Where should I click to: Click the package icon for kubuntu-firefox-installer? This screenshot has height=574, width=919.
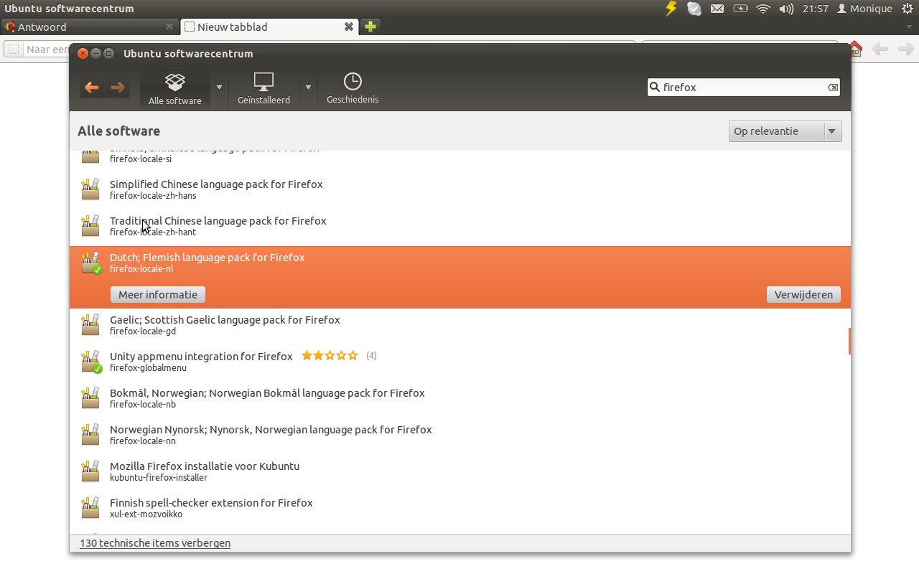pyautogui.click(x=90, y=471)
